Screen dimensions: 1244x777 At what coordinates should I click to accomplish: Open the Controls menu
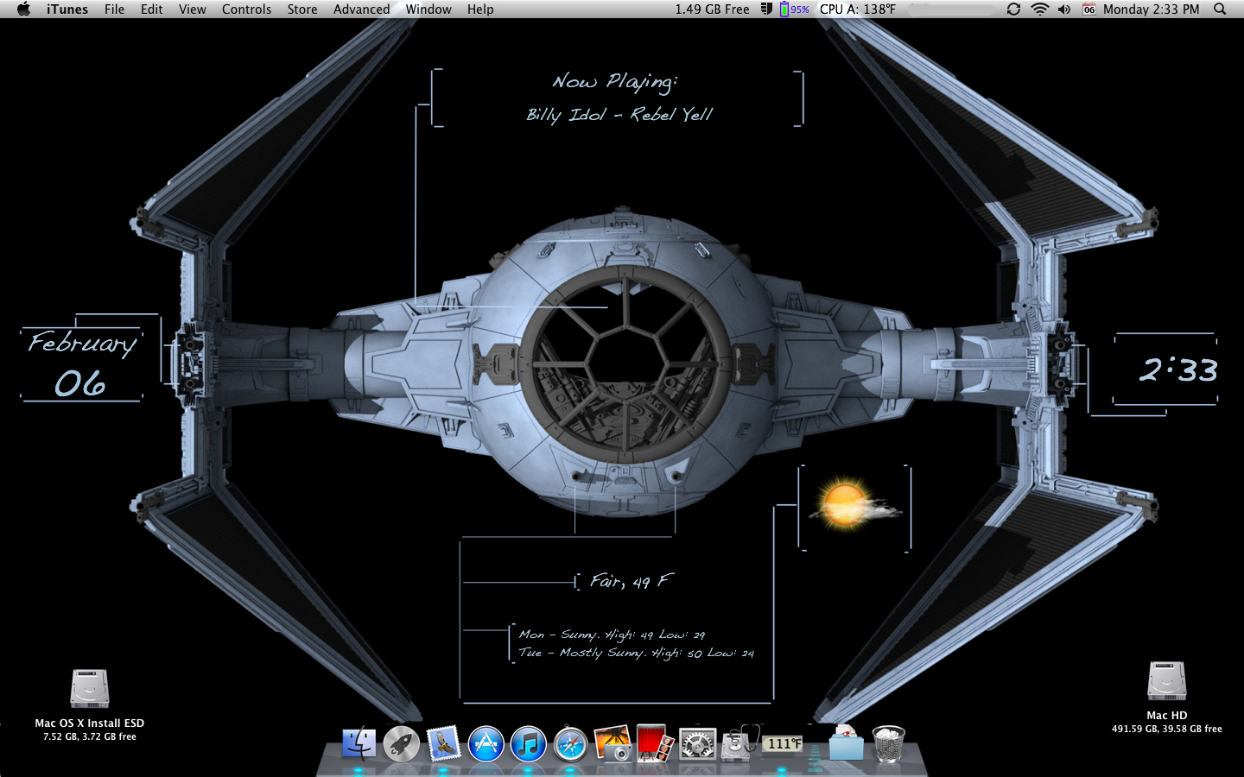tap(246, 9)
